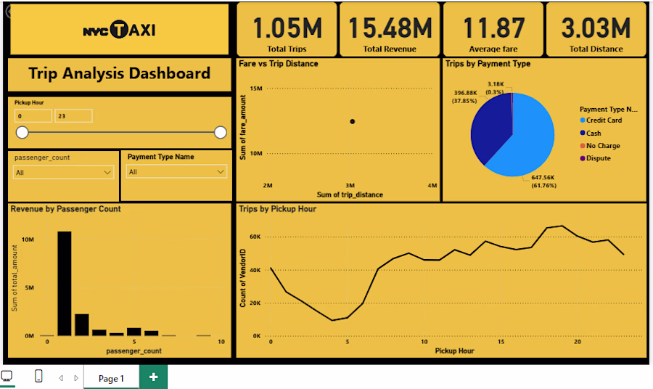Select the Total Distance 3.03M card

(x=596, y=29)
